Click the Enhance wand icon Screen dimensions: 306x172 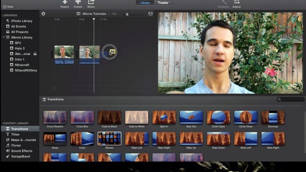click(224, 2)
